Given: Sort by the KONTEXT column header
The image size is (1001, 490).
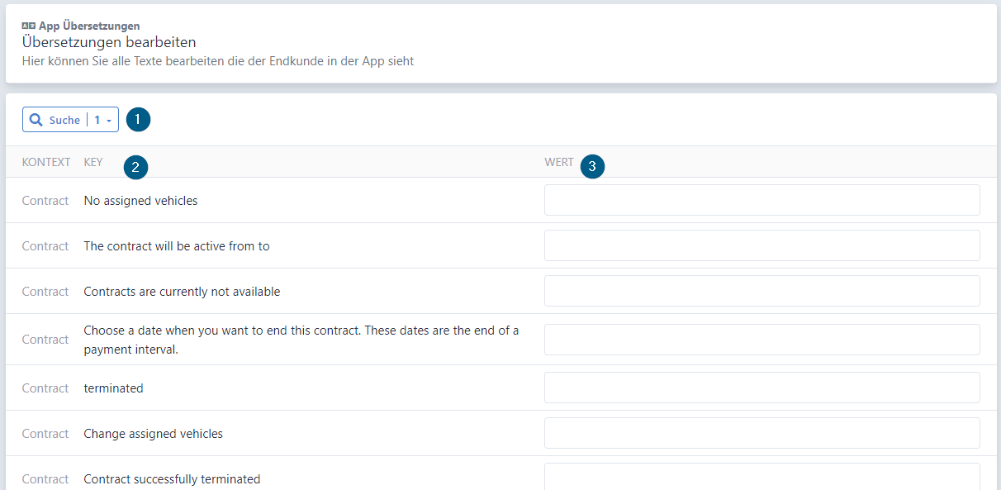Looking at the screenshot, I should 46,162.
